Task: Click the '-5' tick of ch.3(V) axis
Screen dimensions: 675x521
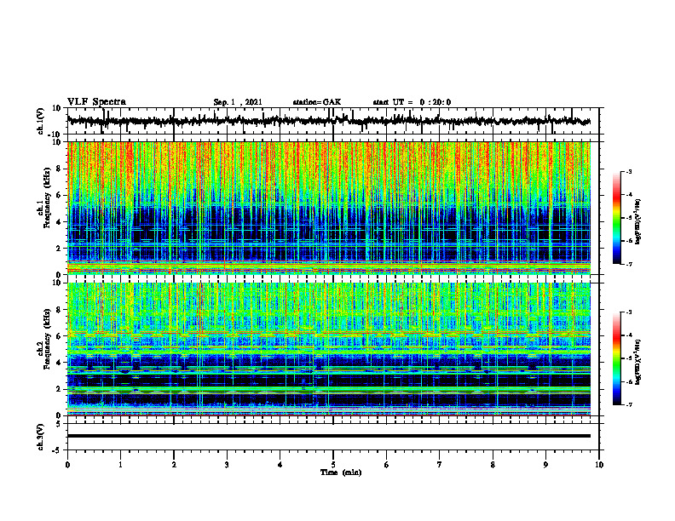Action: [58, 450]
